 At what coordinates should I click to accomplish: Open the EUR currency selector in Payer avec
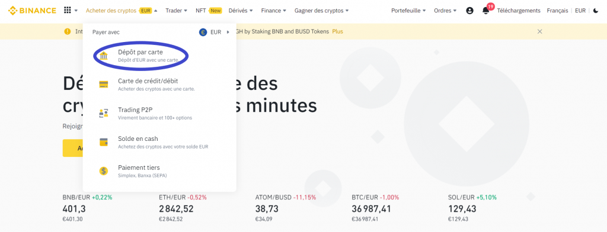[x=215, y=32]
